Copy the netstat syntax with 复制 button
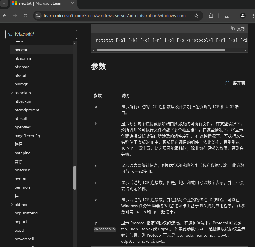 pyautogui.click(x=238, y=28)
